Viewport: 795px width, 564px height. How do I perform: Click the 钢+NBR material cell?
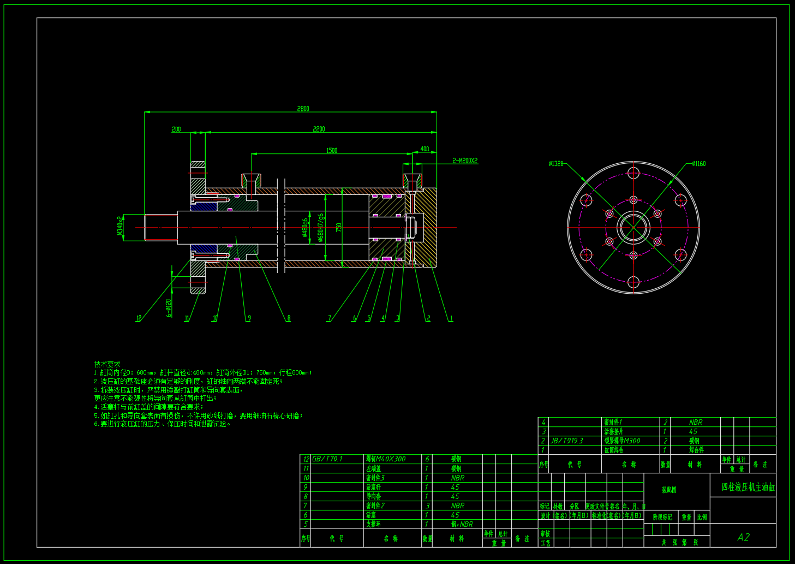tap(462, 524)
